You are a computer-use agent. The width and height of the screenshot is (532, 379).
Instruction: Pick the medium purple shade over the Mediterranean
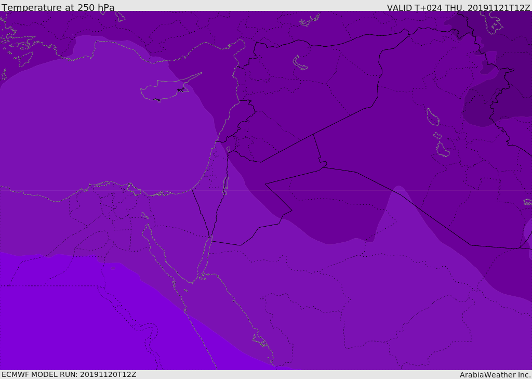102,119
